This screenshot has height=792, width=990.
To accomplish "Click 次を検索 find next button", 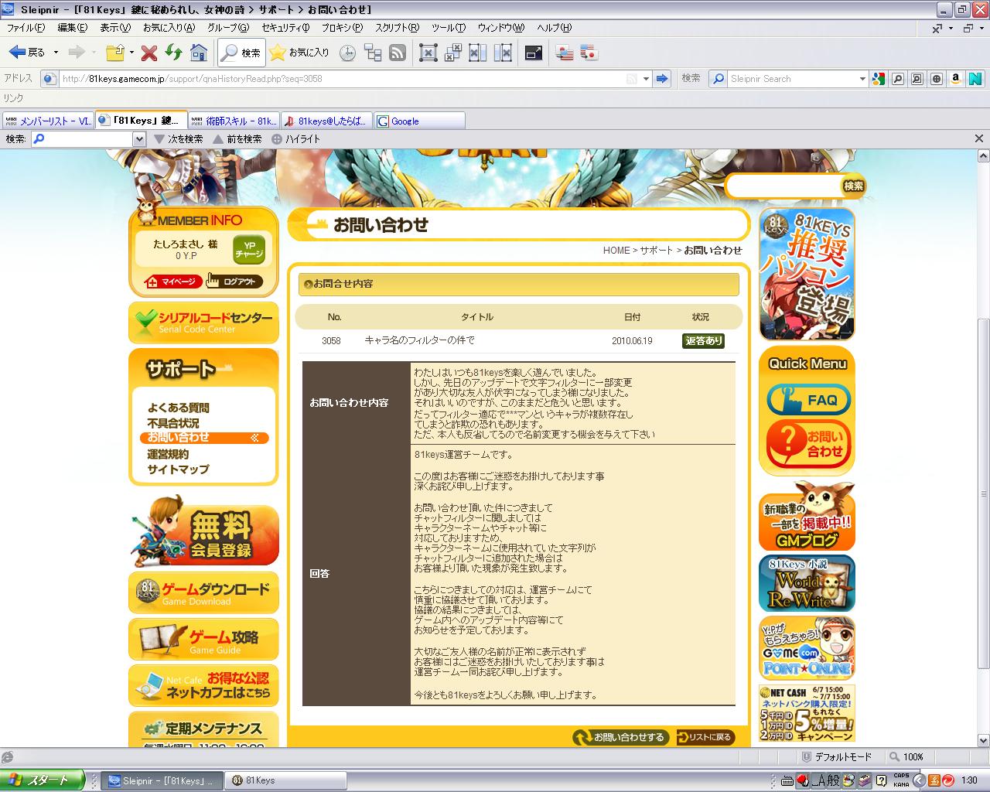I will 178,139.
